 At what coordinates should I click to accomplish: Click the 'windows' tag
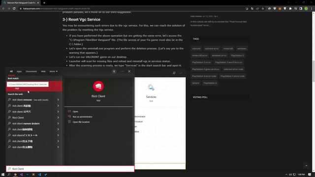242,49
